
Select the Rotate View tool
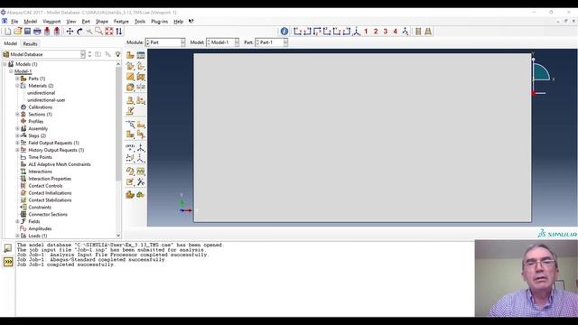click(x=79, y=32)
